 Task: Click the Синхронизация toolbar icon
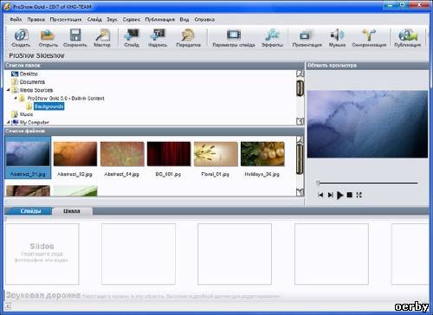(369, 38)
